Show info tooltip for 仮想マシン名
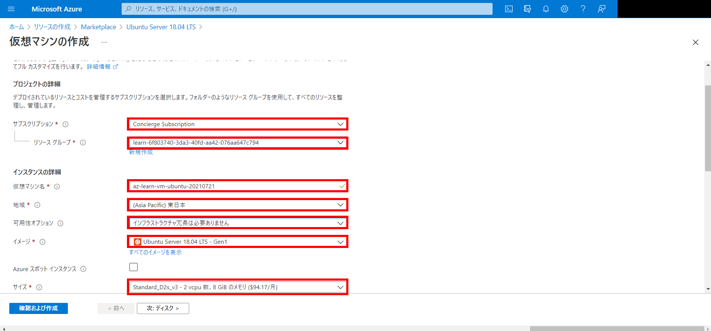Screen dimensions: 711x331 pyautogui.click(x=57, y=187)
